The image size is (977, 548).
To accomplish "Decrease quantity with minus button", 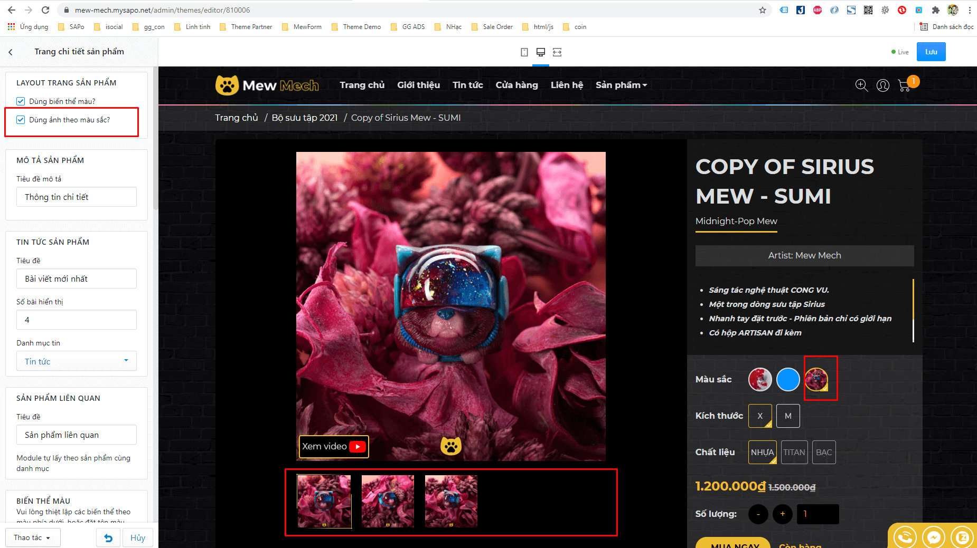I will (x=758, y=514).
